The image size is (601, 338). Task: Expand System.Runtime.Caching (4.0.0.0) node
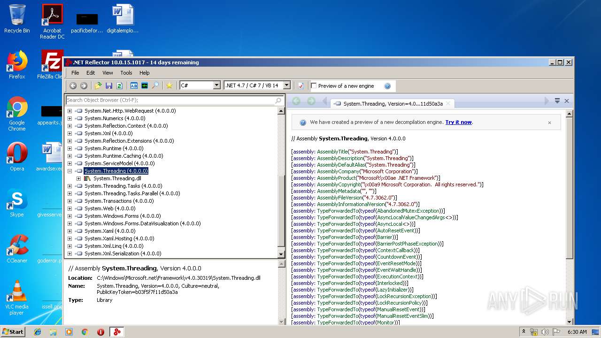click(x=69, y=156)
